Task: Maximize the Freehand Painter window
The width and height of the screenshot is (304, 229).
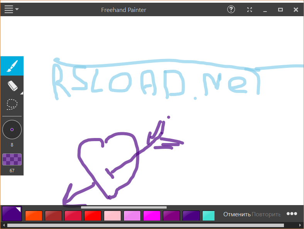Action: tap(280, 10)
